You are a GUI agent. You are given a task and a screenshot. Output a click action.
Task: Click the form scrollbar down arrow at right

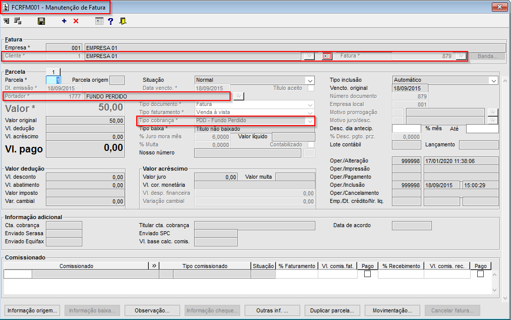click(x=505, y=298)
